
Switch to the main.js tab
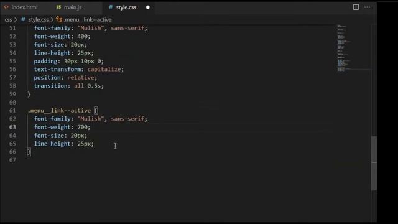click(73, 7)
